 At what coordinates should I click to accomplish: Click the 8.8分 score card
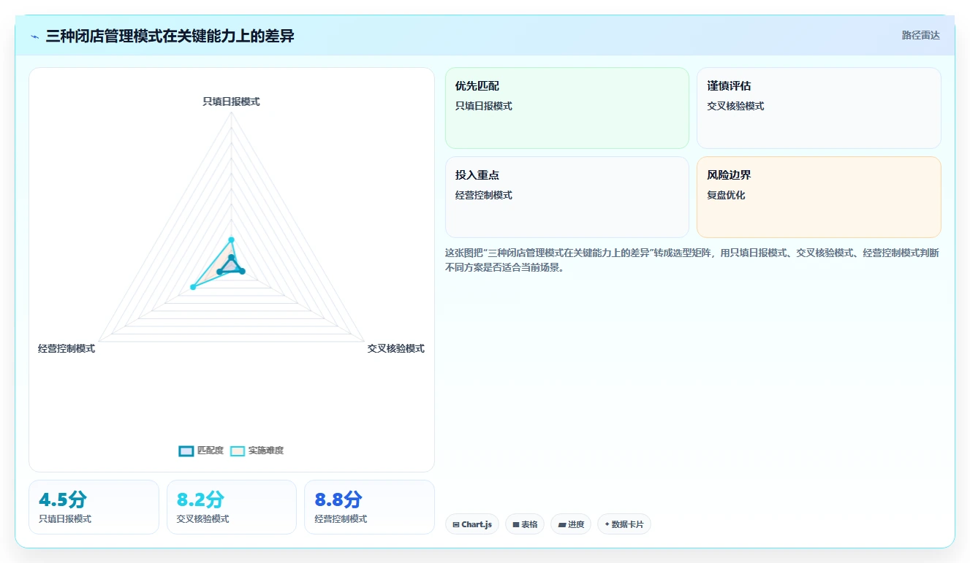point(369,507)
